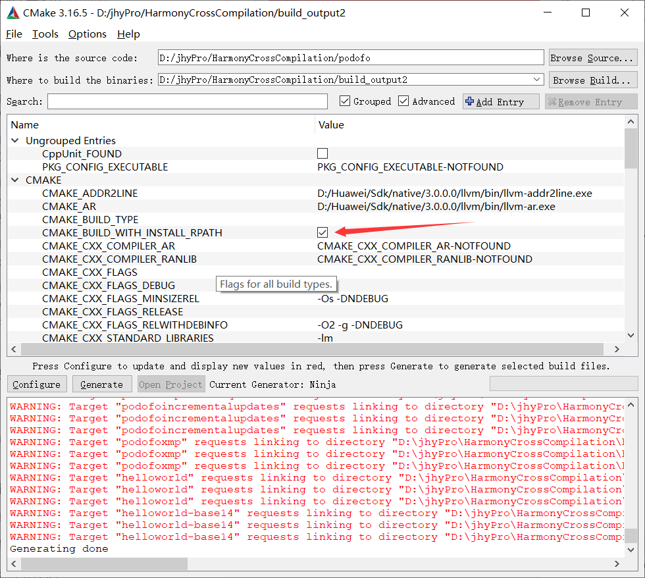Click the Add Entry plus icon

click(x=469, y=101)
